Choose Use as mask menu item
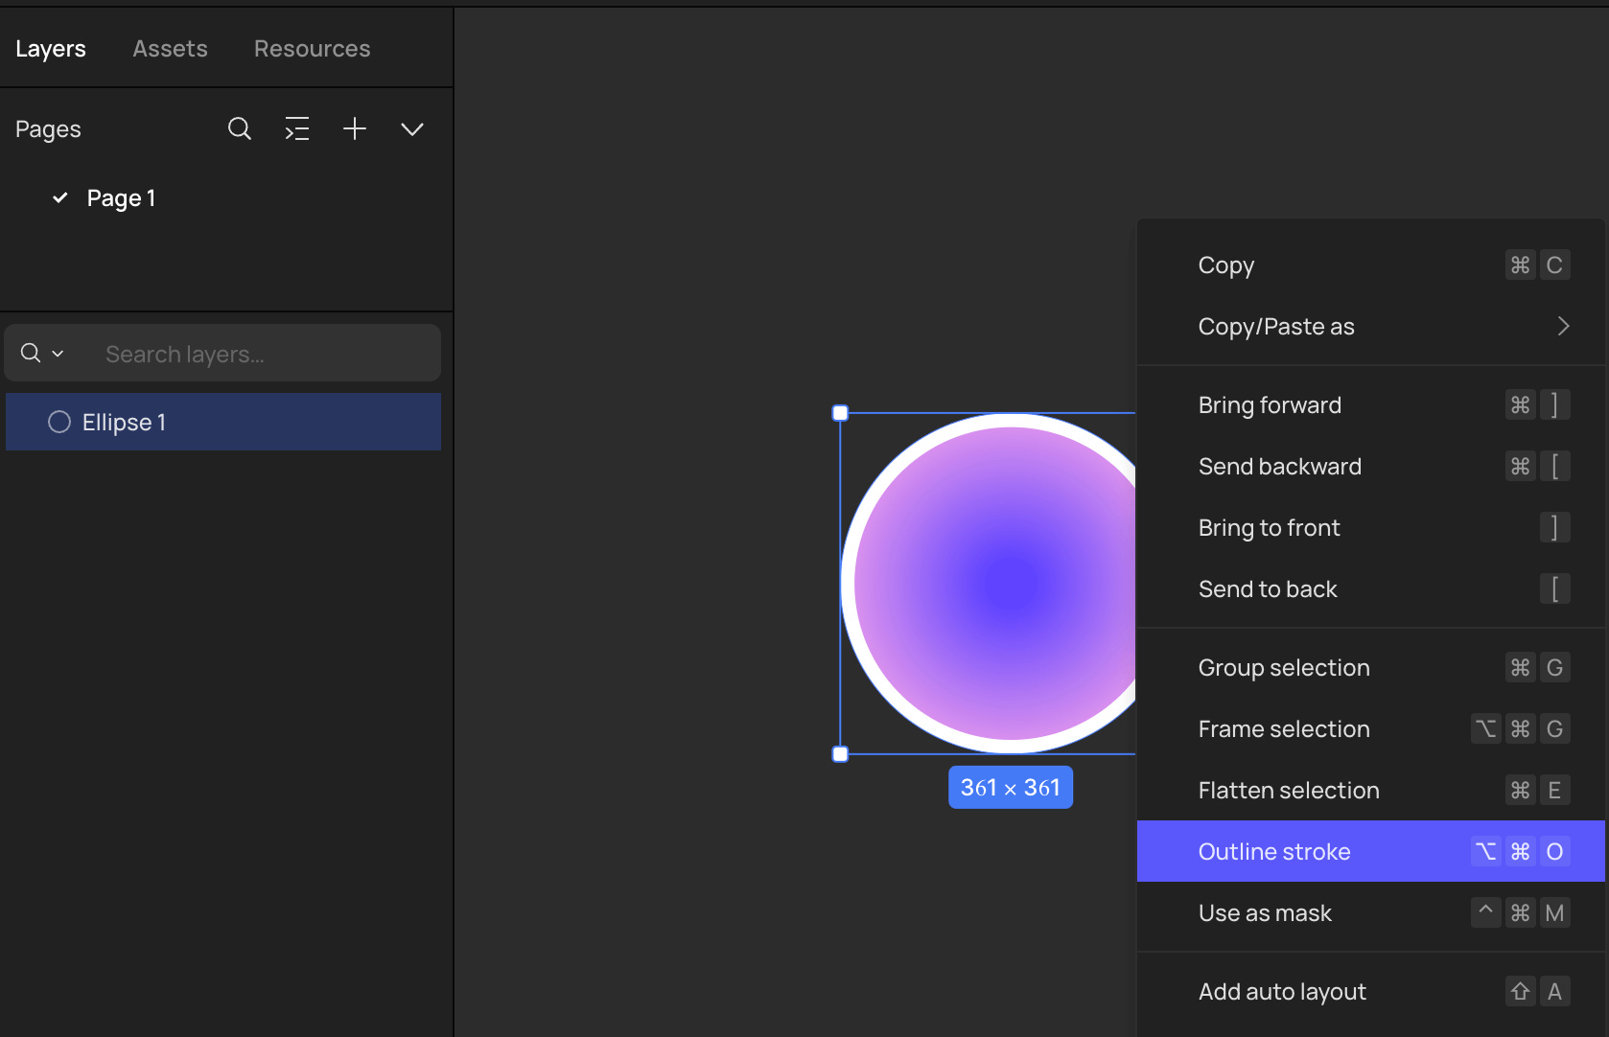 pos(1371,912)
